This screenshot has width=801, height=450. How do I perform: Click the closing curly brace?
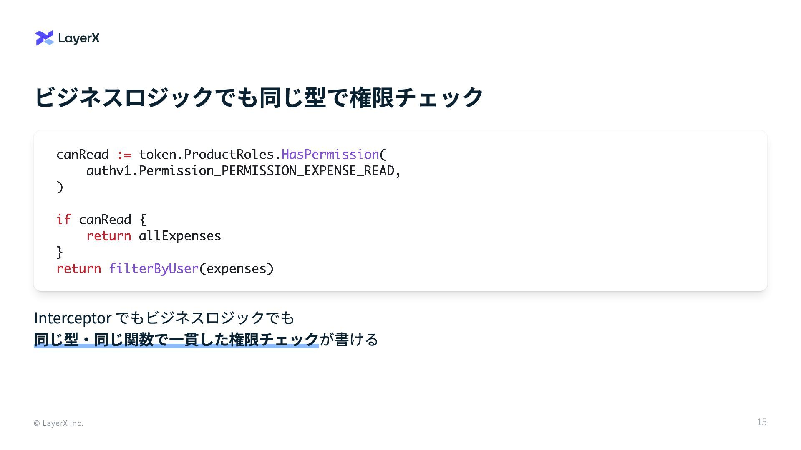coord(60,252)
